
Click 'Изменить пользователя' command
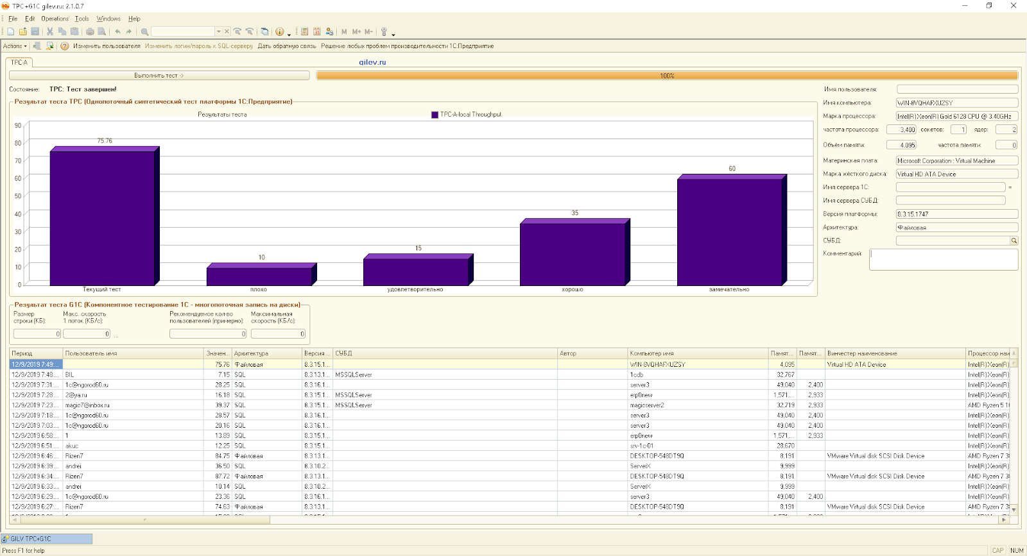click(107, 46)
